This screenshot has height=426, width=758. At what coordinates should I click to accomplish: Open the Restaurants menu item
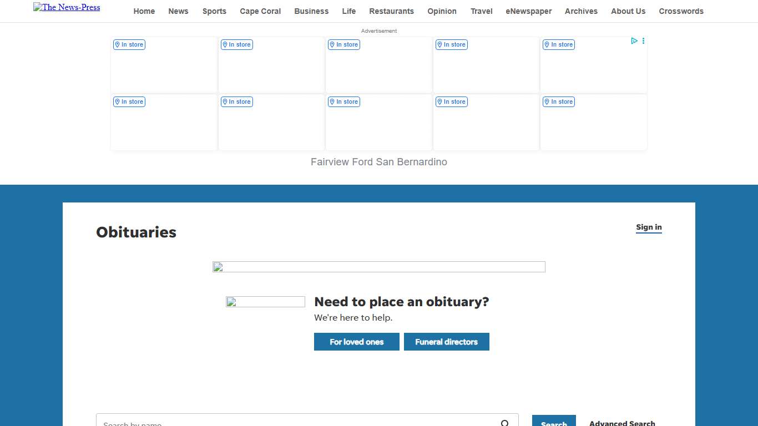click(391, 11)
